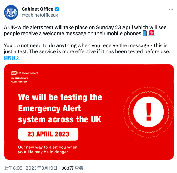The image size is (177, 173).
Task: Click the 2023年3月19日 date link
Action: [41, 168]
